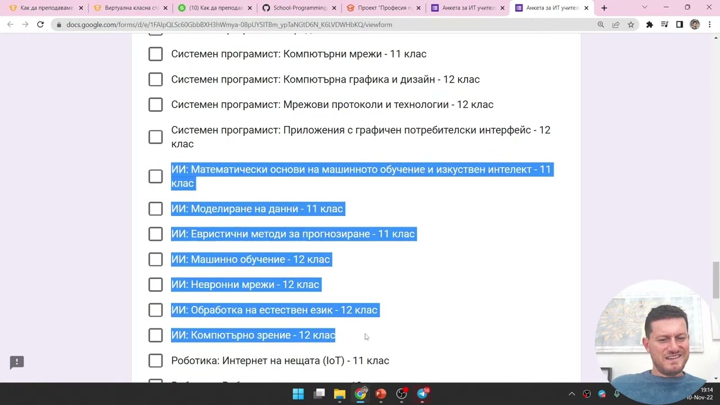Image resolution: width=720 pixels, height=405 pixels.
Task: Toggle the browser side panel icon
Action: tap(679, 25)
